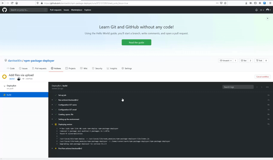This screenshot has width=273, height=160.
Task: Click the stargazers count 2
Action: (x=250, y=61)
